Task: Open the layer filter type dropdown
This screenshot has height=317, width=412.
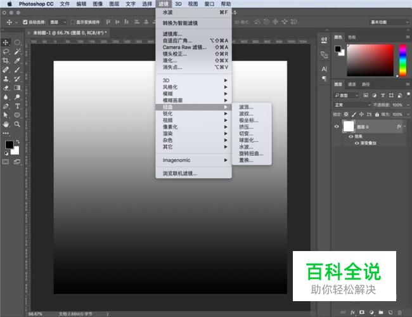Action: (x=346, y=95)
